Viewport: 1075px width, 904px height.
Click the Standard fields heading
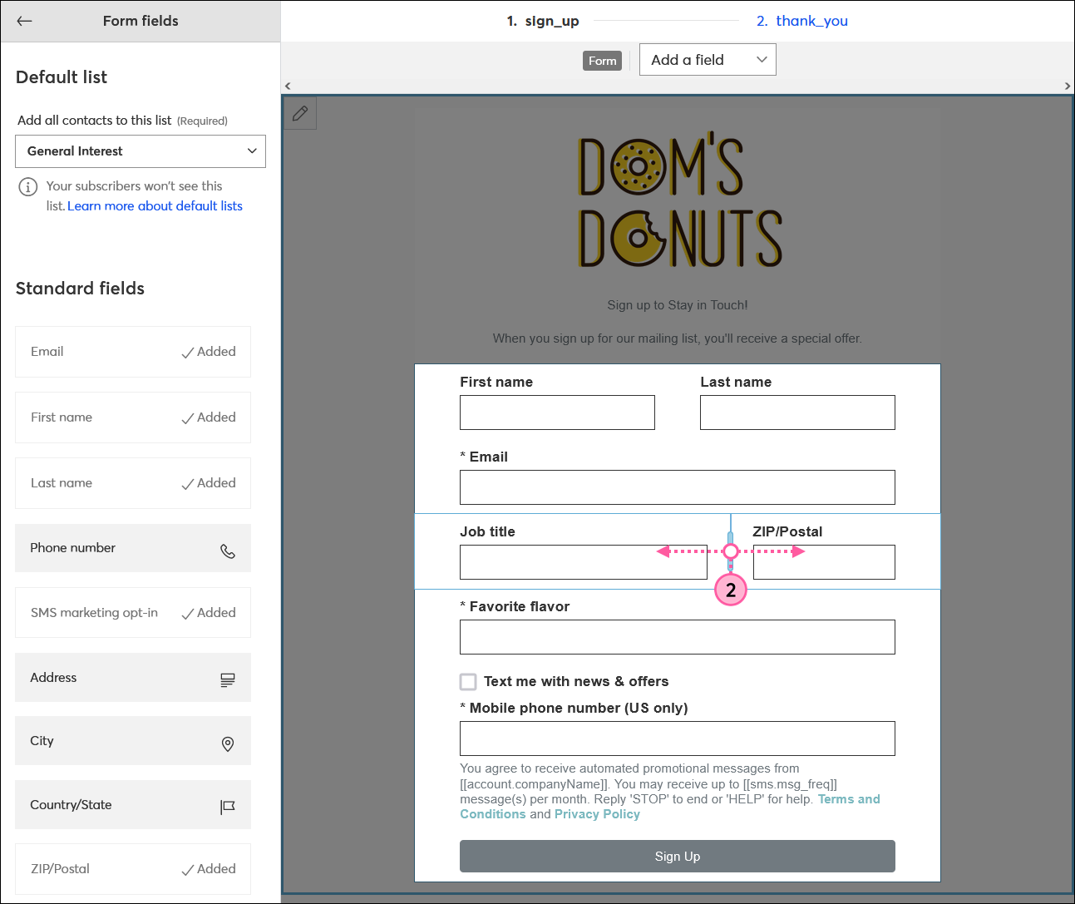pos(80,289)
